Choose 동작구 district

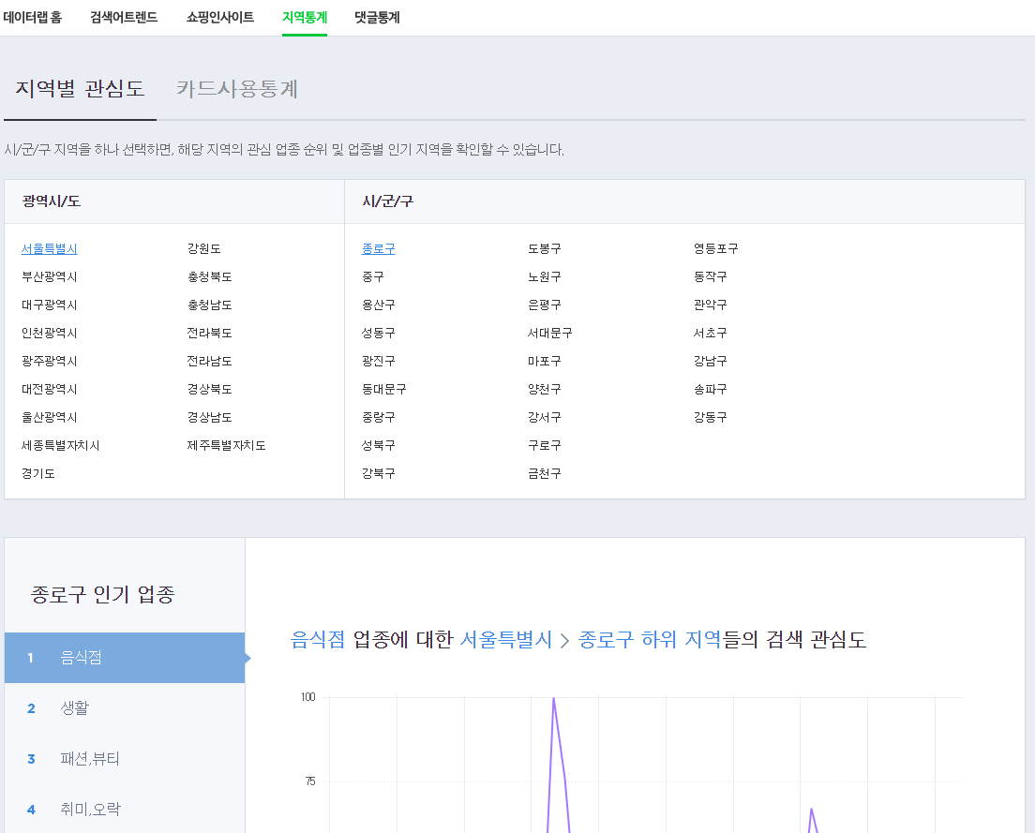coord(710,277)
